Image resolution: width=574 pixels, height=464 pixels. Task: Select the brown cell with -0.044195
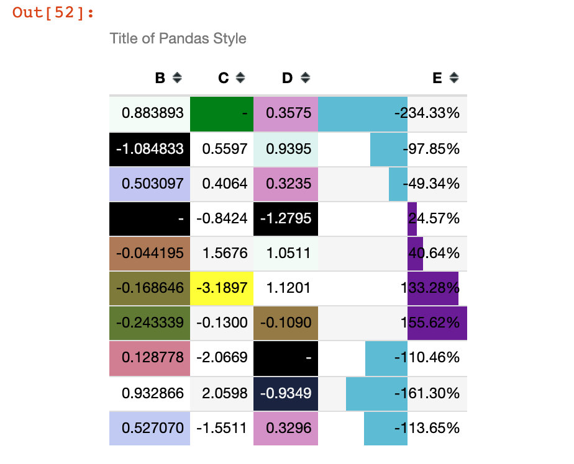pos(150,253)
